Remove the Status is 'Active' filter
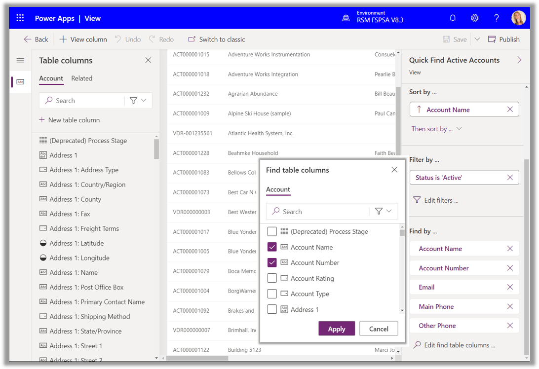 point(509,177)
